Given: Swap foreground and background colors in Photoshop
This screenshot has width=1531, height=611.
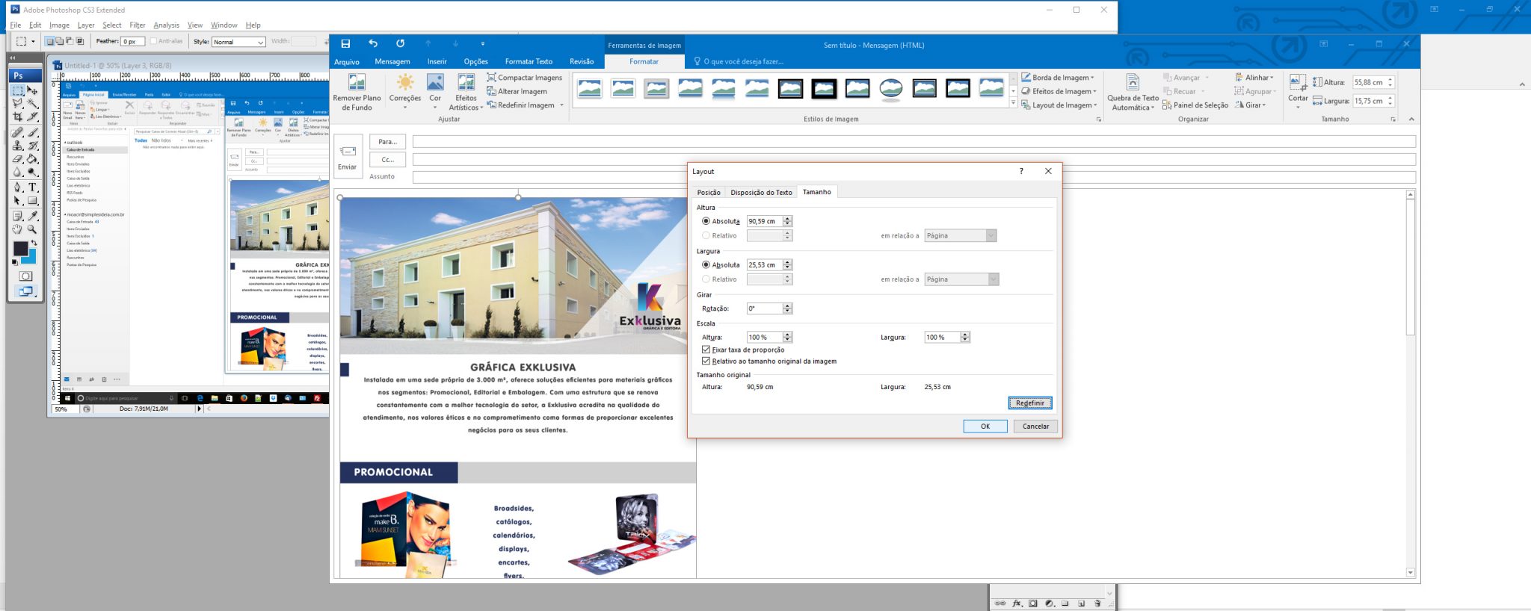Looking at the screenshot, I should pos(34,243).
